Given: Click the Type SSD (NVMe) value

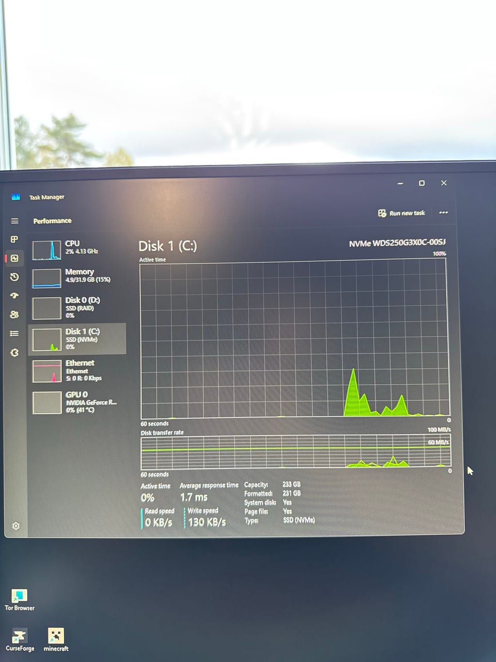Looking at the screenshot, I should [299, 520].
